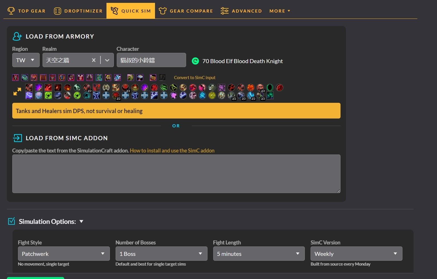Expand the Fight Style Patchwerk dropdown
This screenshot has height=279, width=437.
point(64,254)
